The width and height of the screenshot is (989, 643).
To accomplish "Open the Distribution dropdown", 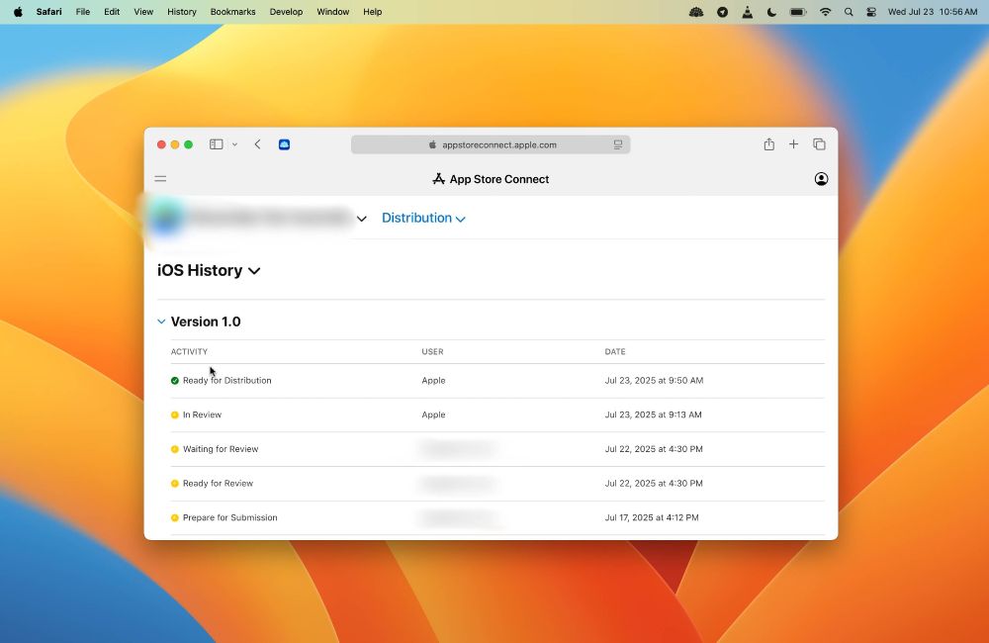I will tap(423, 218).
